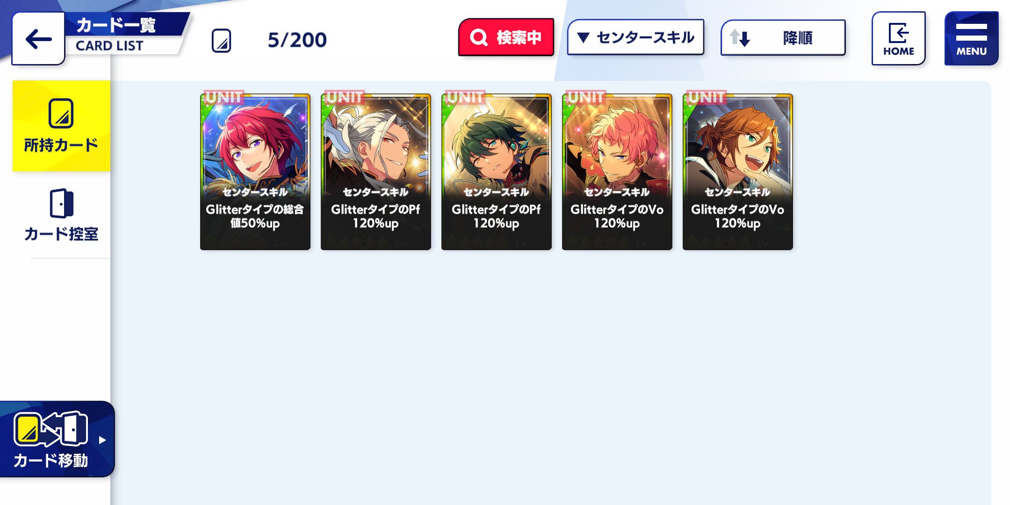
Task: Select the pink-haired Glitter Vo 120%up card
Action: tap(617, 172)
